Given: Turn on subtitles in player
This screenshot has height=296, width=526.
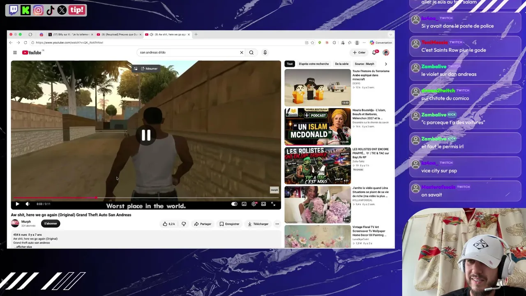Looking at the screenshot, I should tap(244, 204).
